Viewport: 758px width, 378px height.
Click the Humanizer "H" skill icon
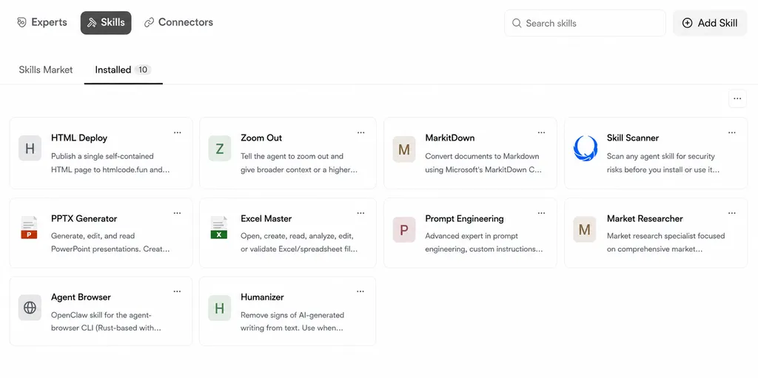[x=220, y=308]
